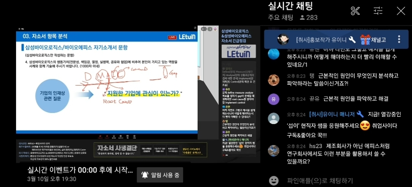Tap pinned name [취사]홍보작가 유이니
This screenshot has height=187, width=412.
(x=322, y=40)
